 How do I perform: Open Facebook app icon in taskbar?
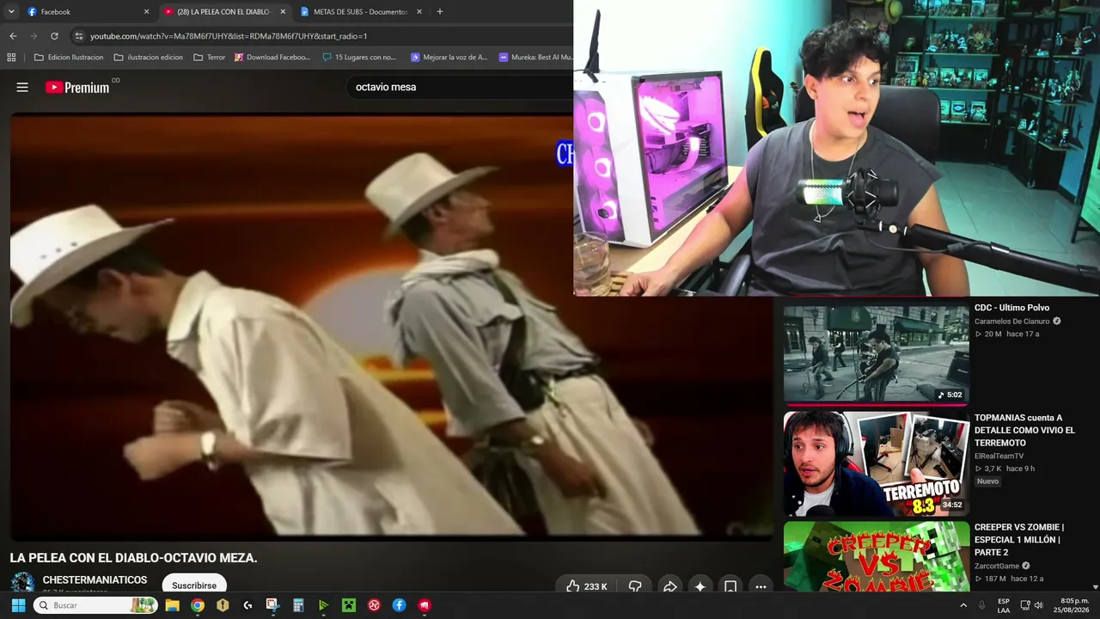400,605
